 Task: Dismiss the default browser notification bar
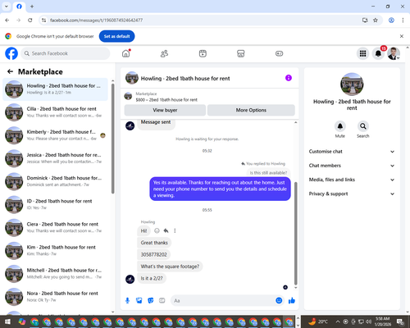coord(402,36)
